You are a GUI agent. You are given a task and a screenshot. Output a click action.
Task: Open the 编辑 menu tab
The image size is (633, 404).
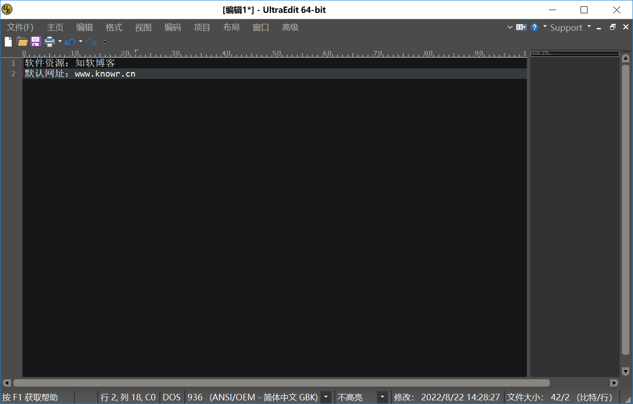click(x=85, y=28)
